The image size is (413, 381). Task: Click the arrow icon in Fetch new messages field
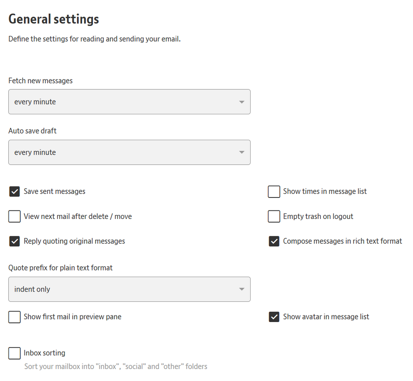242,102
